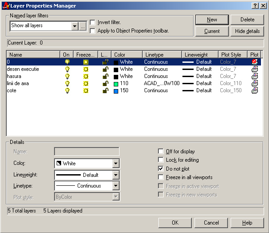Click the no-plot printer icon for layer 0

click(x=255, y=62)
